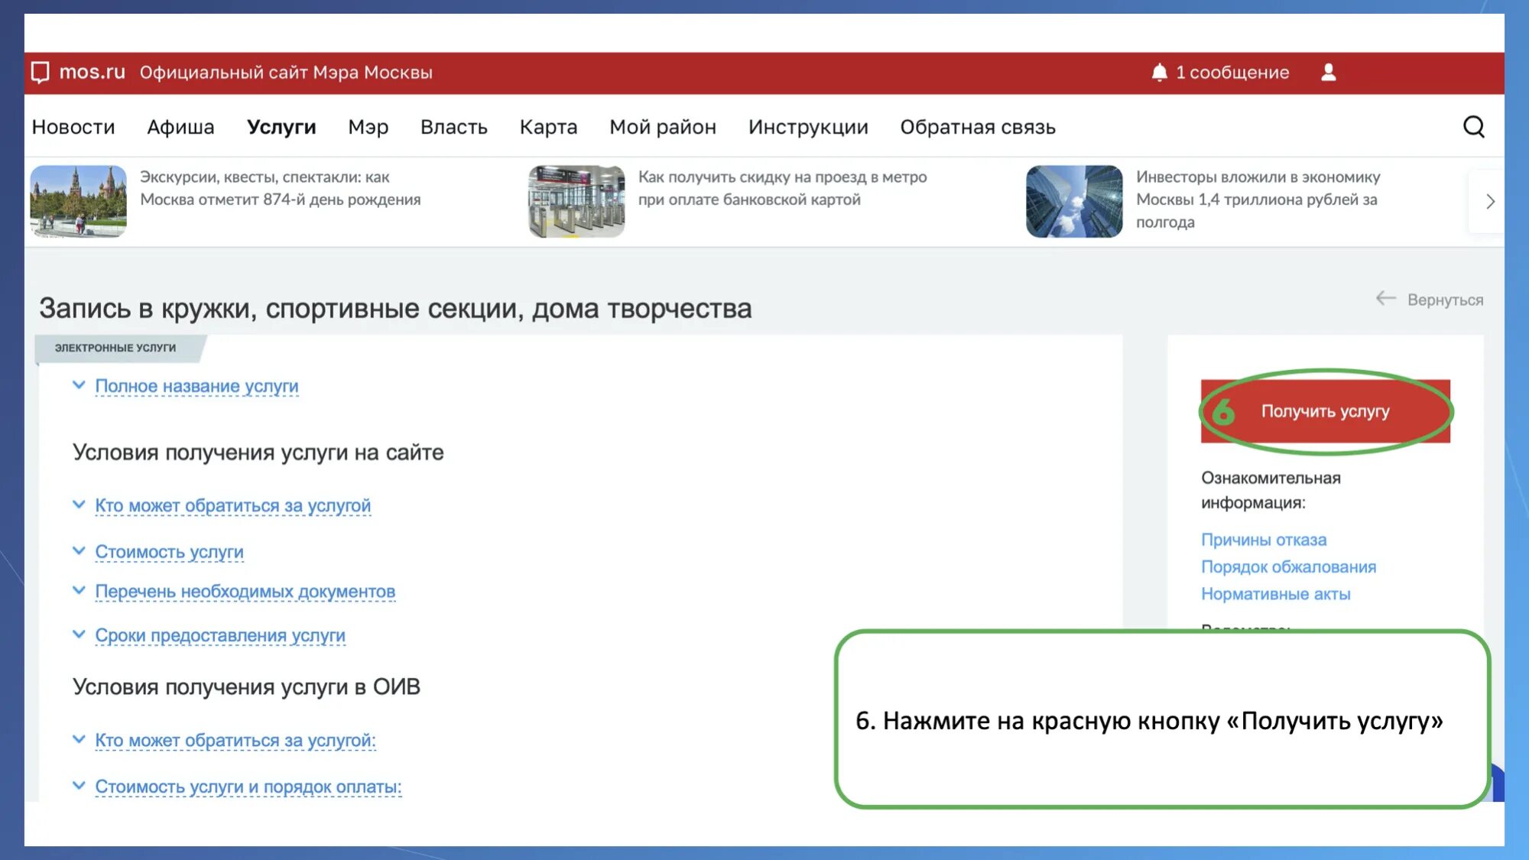1529x860 pixels.
Task: Open the user profile icon
Action: coord(1329,73)
